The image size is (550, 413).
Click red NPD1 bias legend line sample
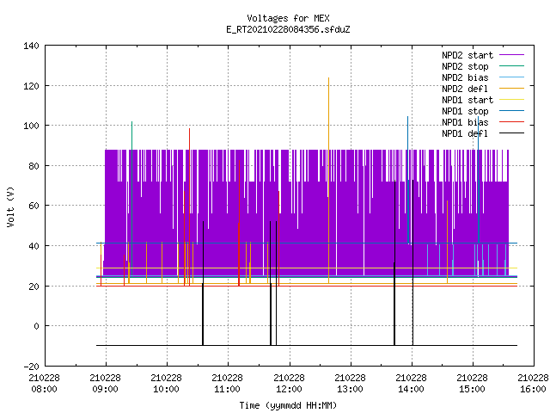[512, 122]
